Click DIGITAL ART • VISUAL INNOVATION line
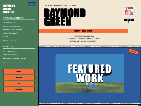 click(83, 41)
